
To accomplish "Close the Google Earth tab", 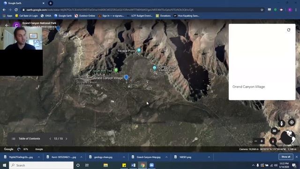I will tap(44, 3).
